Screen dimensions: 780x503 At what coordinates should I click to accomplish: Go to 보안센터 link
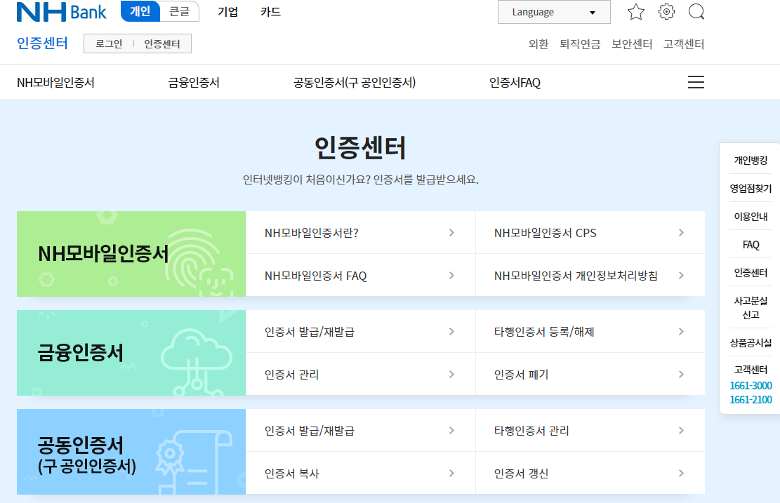pos(632,44)
